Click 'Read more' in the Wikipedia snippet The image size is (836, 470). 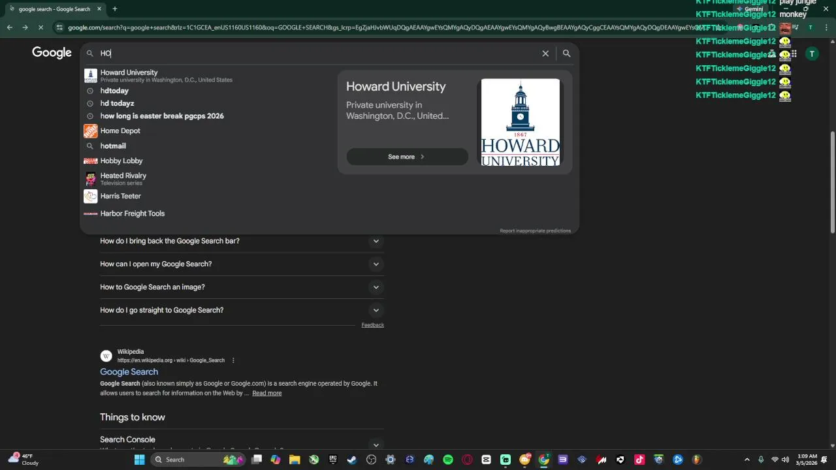click(266, 393)
